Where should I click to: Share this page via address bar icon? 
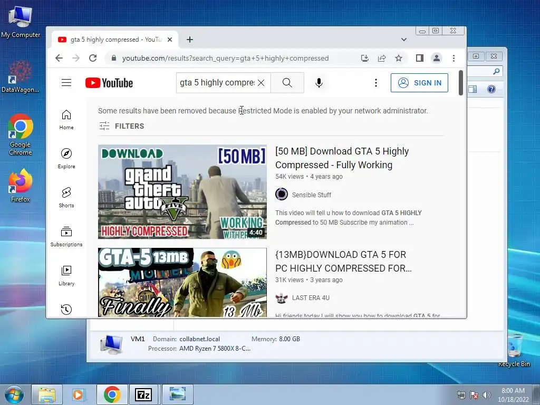[382, 58]
